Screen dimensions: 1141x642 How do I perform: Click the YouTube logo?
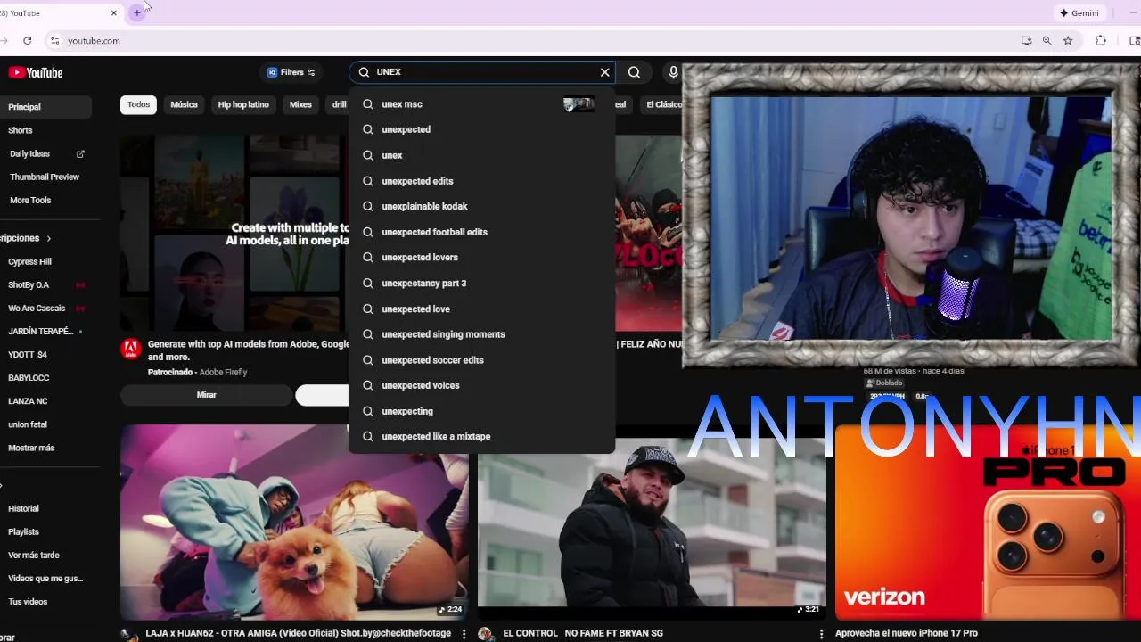(36, 72)
